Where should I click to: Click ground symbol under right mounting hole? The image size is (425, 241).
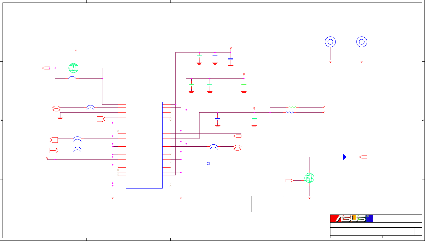coord(362,61)
